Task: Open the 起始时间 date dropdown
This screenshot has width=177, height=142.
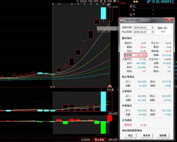Action: point(152,28)
